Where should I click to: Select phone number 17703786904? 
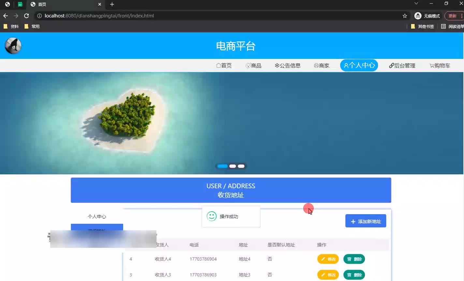point(203,259)
